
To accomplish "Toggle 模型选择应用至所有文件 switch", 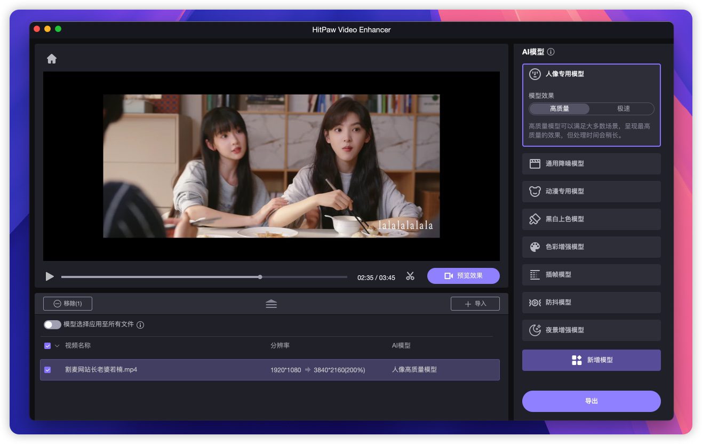I will click(x=52, y=324).
